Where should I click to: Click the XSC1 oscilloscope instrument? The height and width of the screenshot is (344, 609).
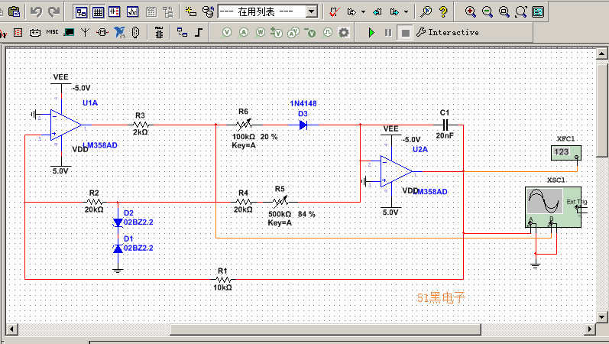point(553,207)
